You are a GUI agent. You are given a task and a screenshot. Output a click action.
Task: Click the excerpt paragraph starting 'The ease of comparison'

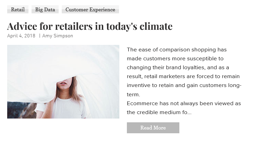(x=184, y=72)
